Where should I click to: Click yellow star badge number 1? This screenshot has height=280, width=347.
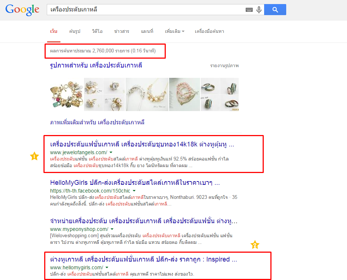tap(35, 156)
